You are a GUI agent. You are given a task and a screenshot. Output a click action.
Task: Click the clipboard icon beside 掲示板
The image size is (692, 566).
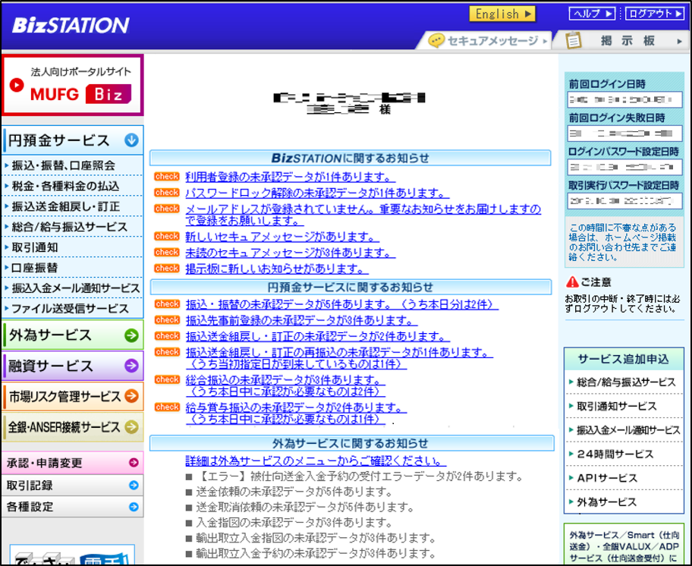point(574,40)
